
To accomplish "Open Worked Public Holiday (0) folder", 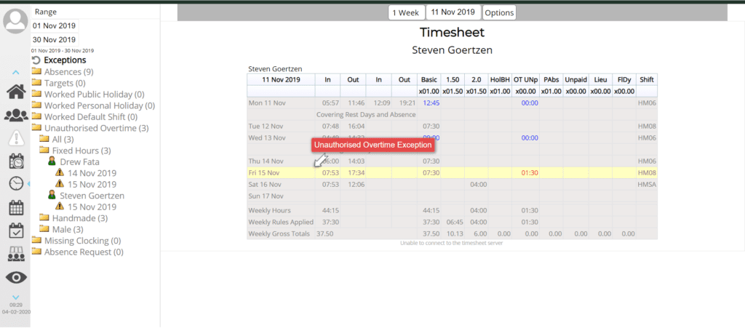I will click(88, 95).
